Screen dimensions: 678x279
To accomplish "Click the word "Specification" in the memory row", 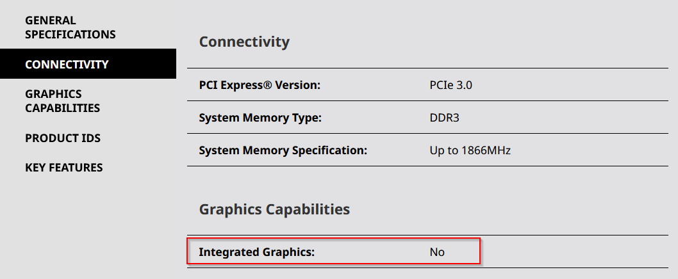I will [x=329, y=151].
